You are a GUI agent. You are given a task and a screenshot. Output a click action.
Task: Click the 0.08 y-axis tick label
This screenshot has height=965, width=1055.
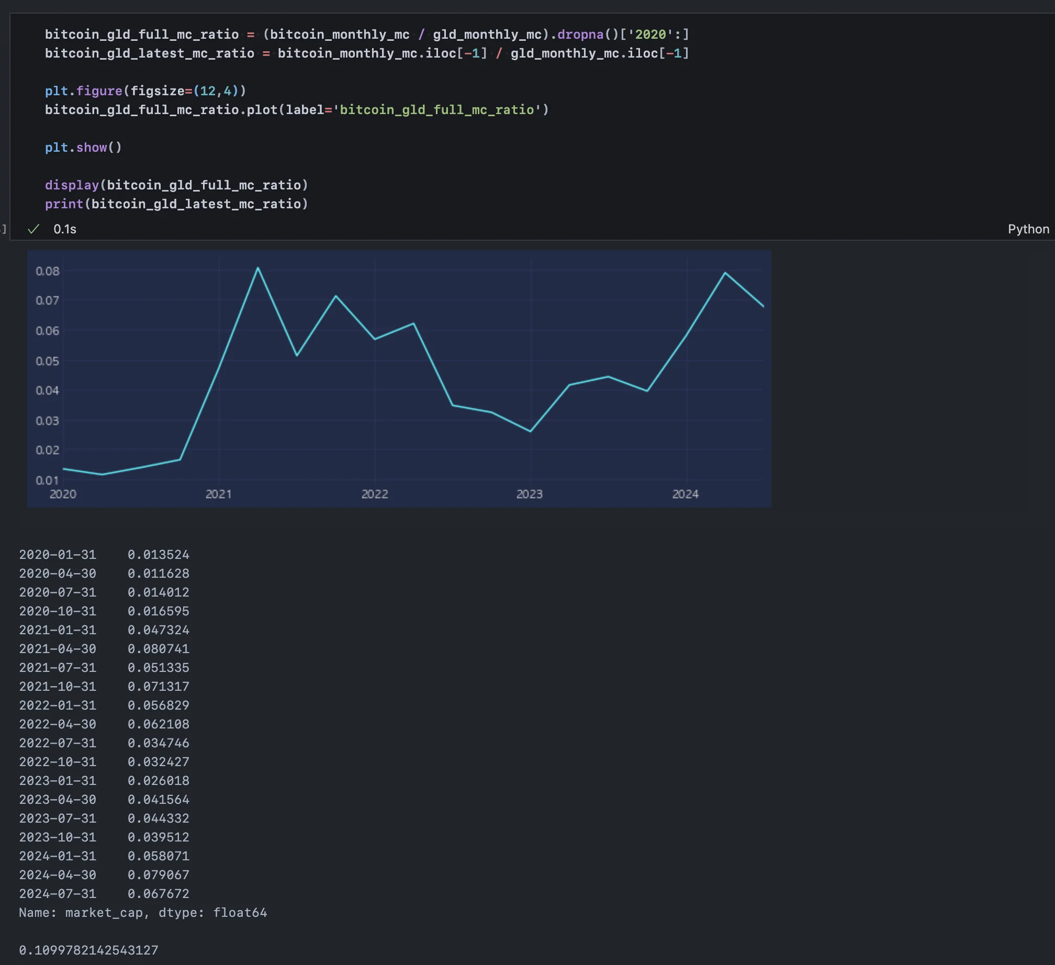point(47,271)
